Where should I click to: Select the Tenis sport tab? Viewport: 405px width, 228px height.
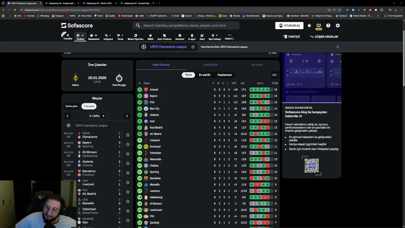tap(120, 37)
